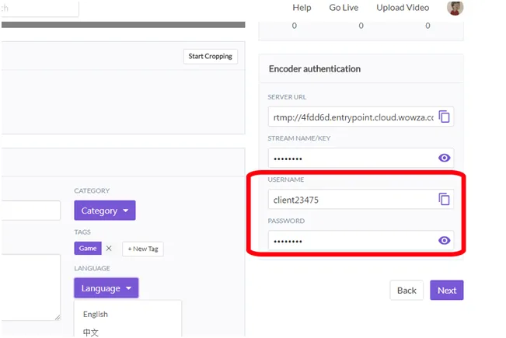Open the Help menu
This screenshot has width=506, height=338.
[x=302, y=8]
